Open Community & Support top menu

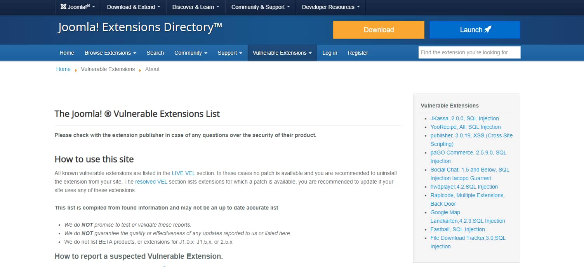[x=261, y=7]
